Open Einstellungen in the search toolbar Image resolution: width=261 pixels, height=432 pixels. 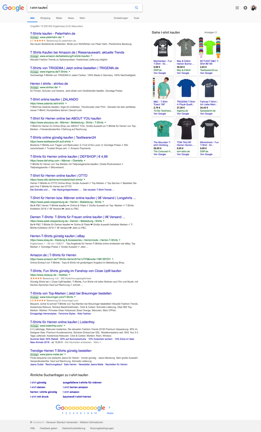click(x=121, y=18)
